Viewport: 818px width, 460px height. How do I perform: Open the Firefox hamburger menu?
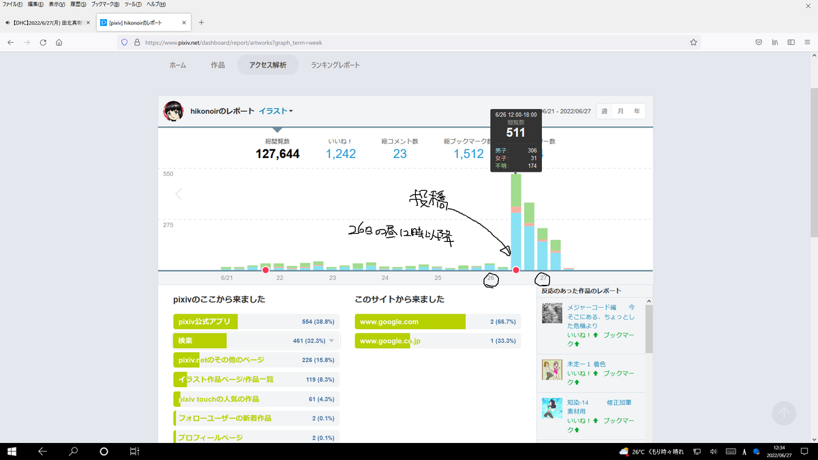808,42
